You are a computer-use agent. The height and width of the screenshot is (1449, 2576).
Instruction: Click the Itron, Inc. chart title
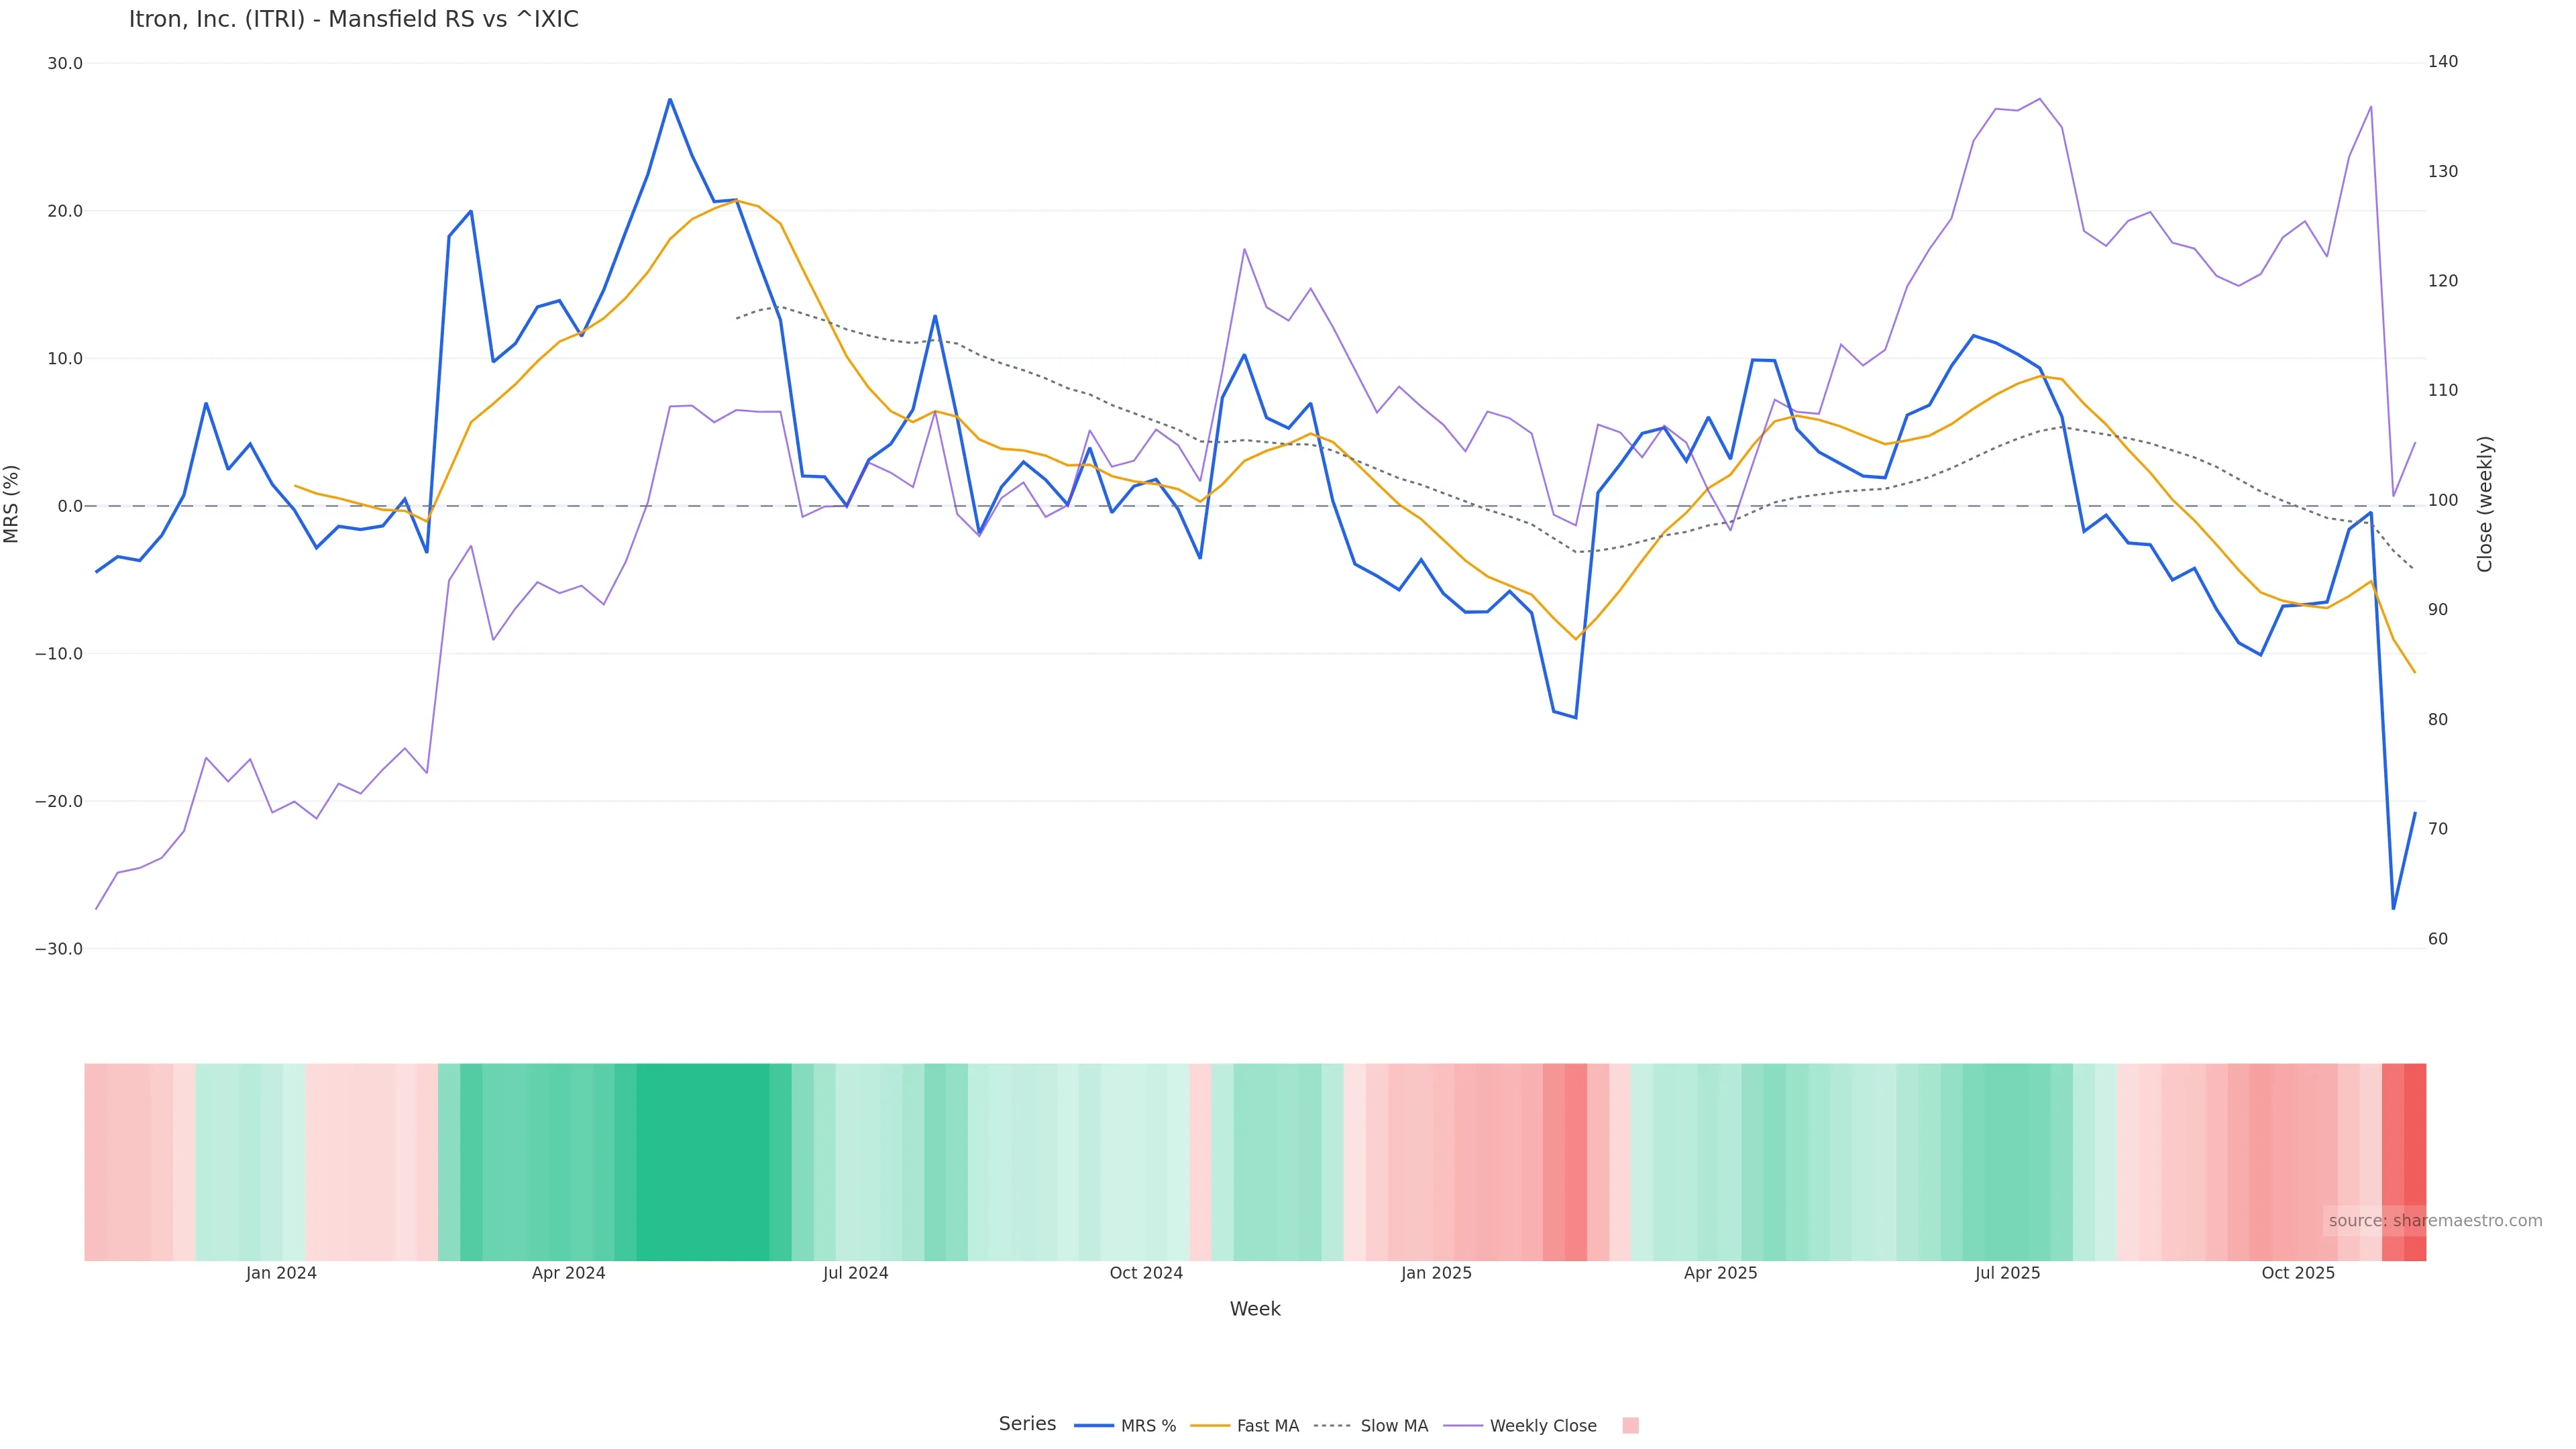pos(353,20)
